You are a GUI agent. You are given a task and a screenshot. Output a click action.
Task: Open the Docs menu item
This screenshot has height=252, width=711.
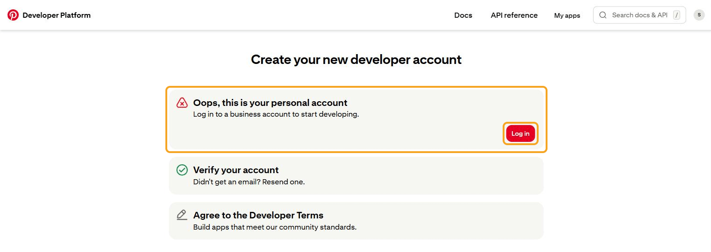coord(463,15)
